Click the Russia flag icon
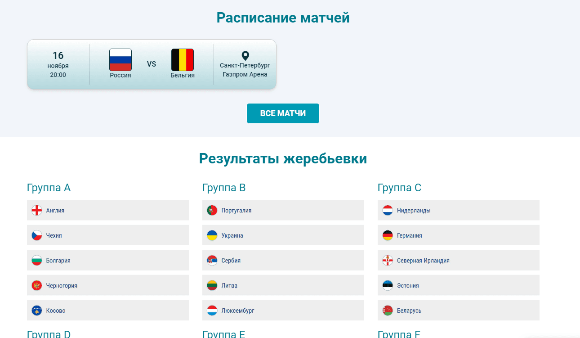This screenshot has height=338, width=580. pyautogui.click(x=120, y=59)
